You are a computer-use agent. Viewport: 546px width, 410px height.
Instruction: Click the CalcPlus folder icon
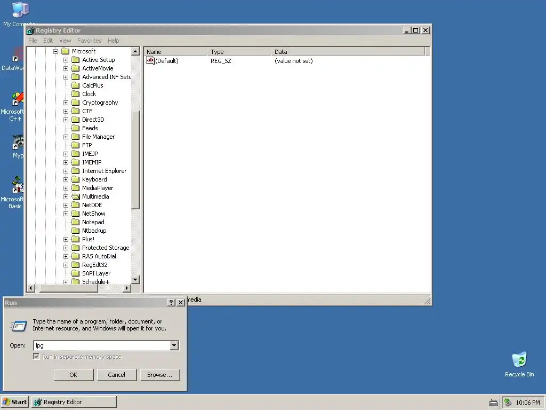pos(76,85)
